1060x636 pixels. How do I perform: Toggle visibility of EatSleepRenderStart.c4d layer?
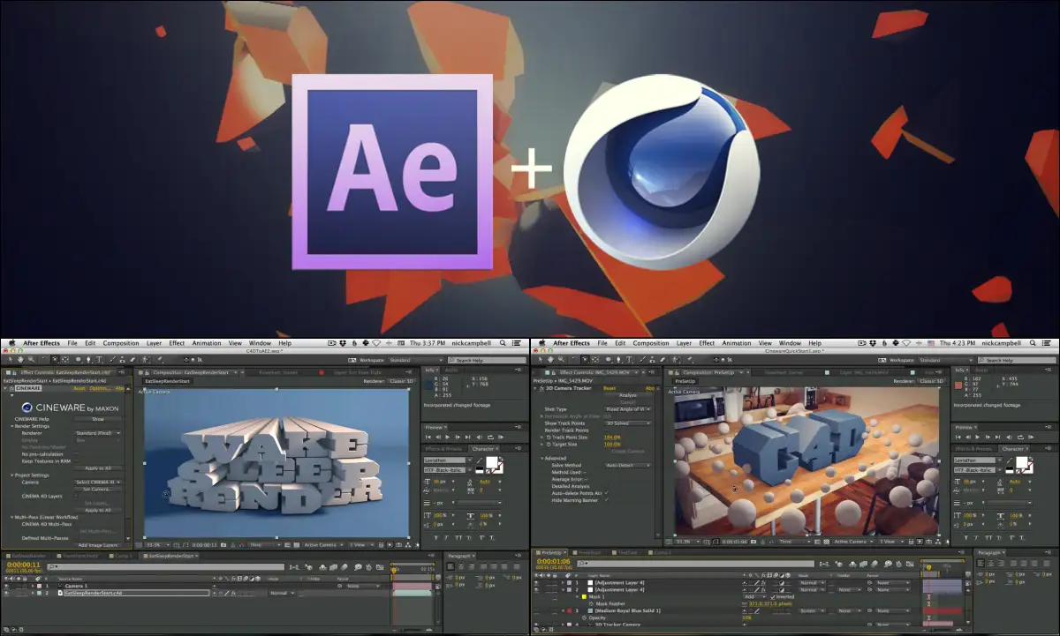7,593
